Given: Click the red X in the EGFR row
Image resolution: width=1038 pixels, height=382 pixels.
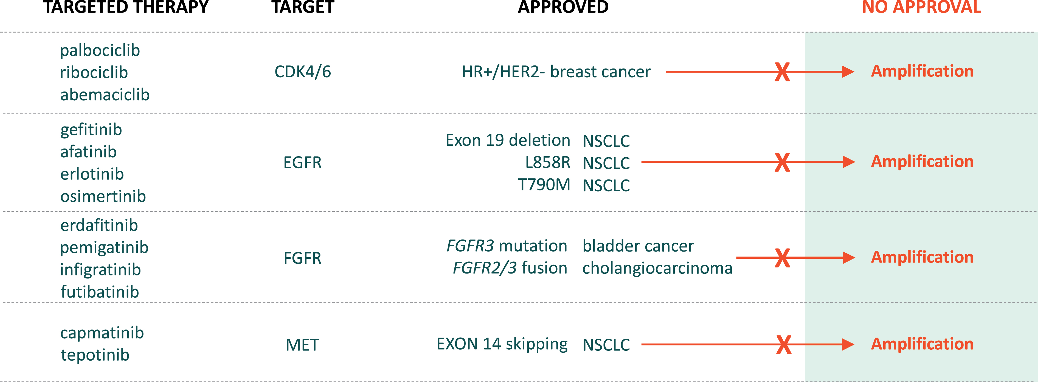Looking at the screenshot, I should (782, 162).
